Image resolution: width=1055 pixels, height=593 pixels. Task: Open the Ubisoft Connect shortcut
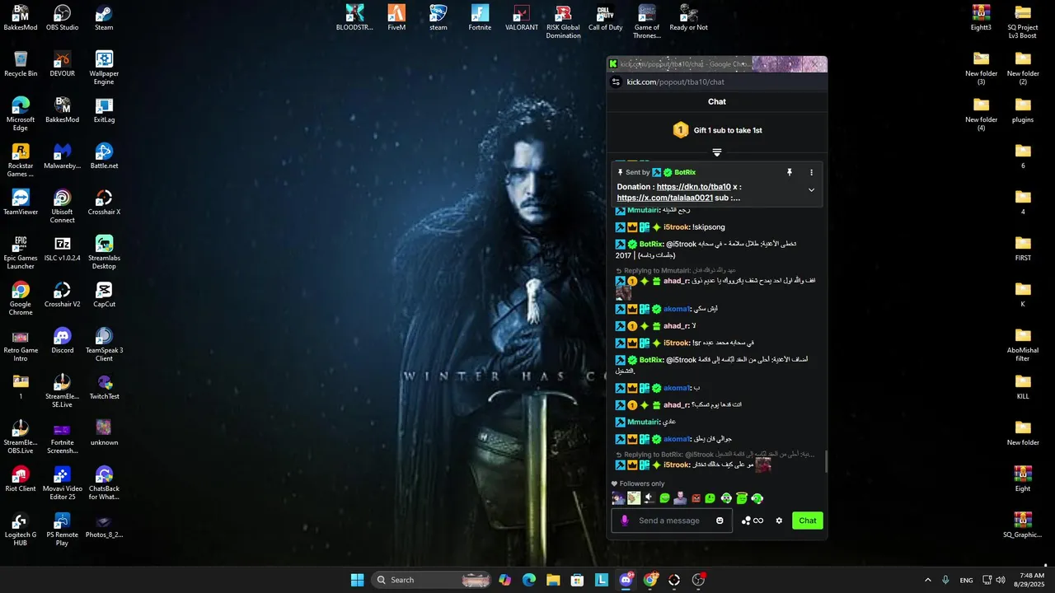coord(63,207)
